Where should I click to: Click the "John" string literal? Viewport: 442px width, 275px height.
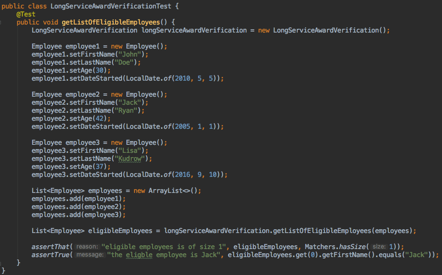click(130, 54)
